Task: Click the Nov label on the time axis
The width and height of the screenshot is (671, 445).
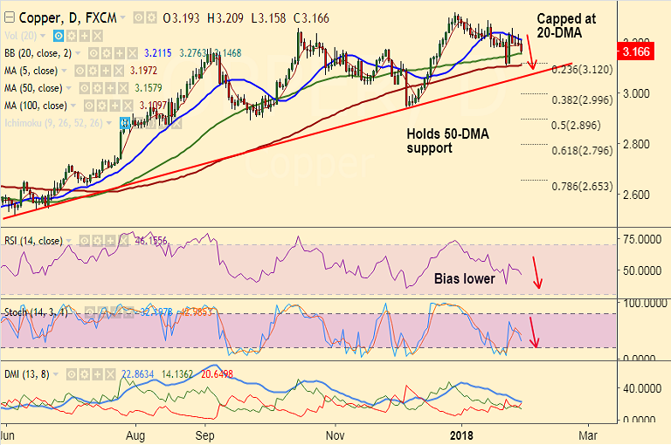Action: (x=335, y=435)
